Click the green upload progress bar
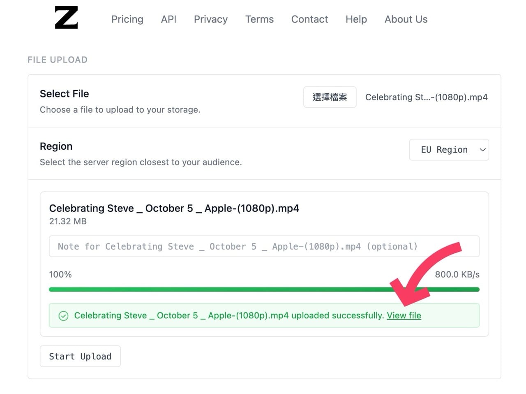This screenshot has height=394, width=526. 222,290
